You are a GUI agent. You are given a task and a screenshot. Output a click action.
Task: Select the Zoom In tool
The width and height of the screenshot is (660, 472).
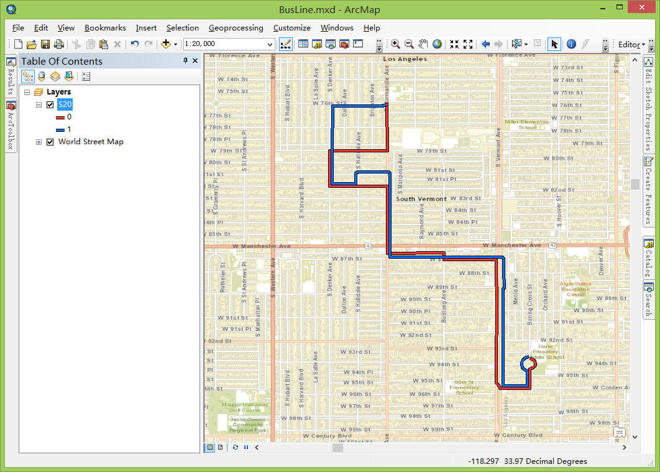click(x=395, y=44)
